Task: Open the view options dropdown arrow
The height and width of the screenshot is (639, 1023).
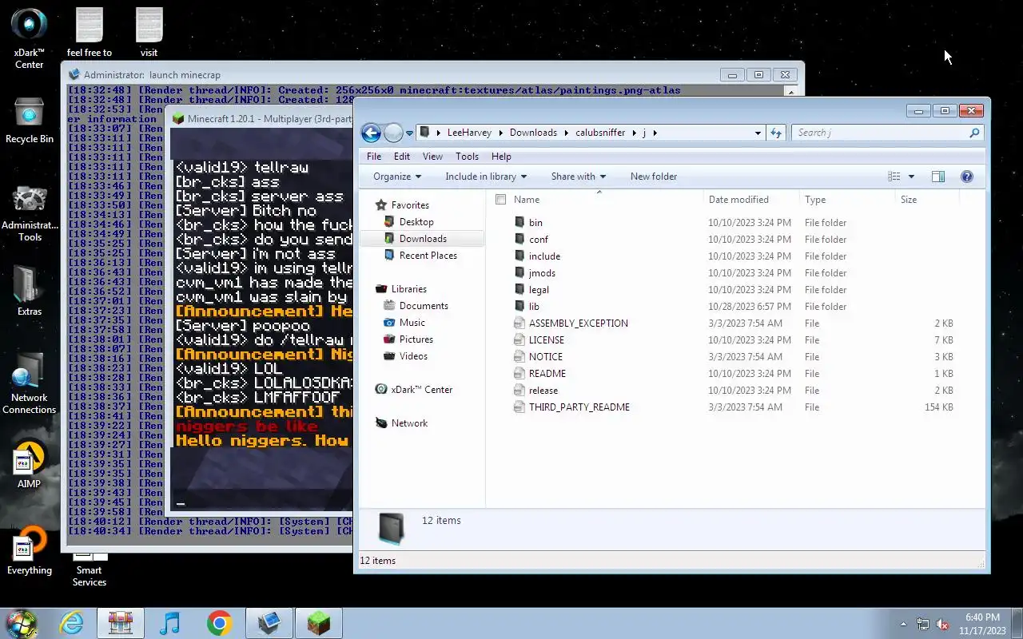Action: [911, 177]
